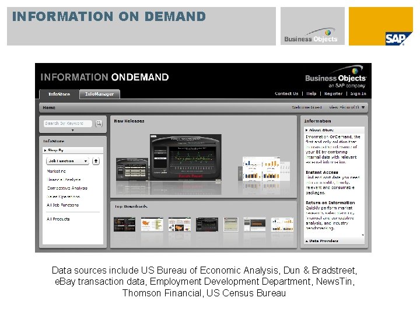This screenshot has height=315, width=420.
Task: Click the Welcome Guest text
Action: coord(307,107)
